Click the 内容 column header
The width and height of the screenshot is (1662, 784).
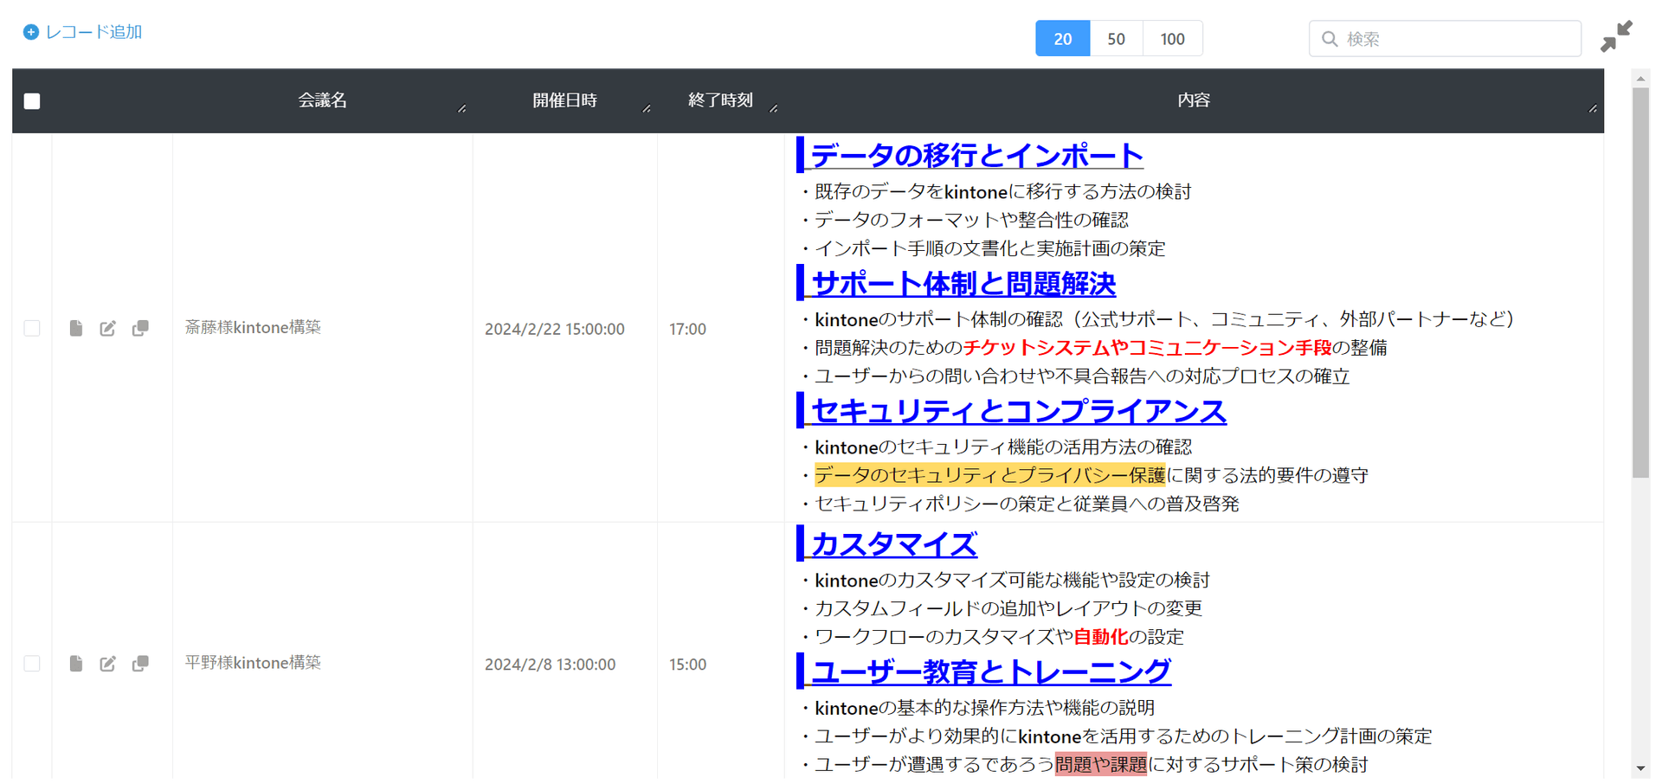[1194, 100]
